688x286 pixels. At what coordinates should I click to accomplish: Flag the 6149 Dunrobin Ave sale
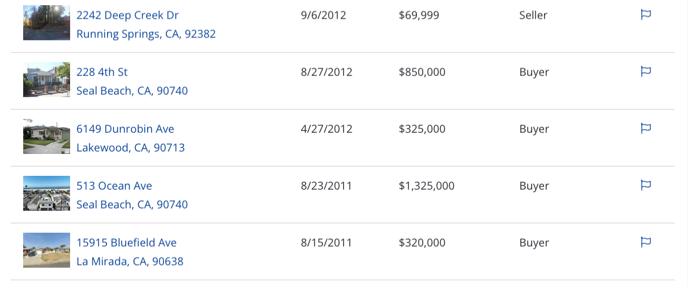[645, 128]
